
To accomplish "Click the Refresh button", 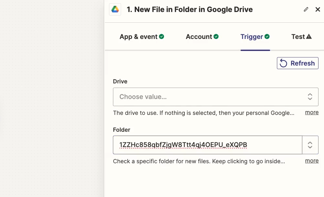I will [x=298, y=63].
